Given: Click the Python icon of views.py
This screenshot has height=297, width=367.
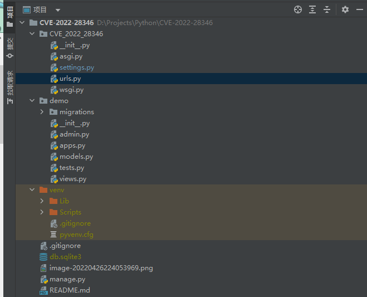Looking at the screenshot, I should [54, 179].
